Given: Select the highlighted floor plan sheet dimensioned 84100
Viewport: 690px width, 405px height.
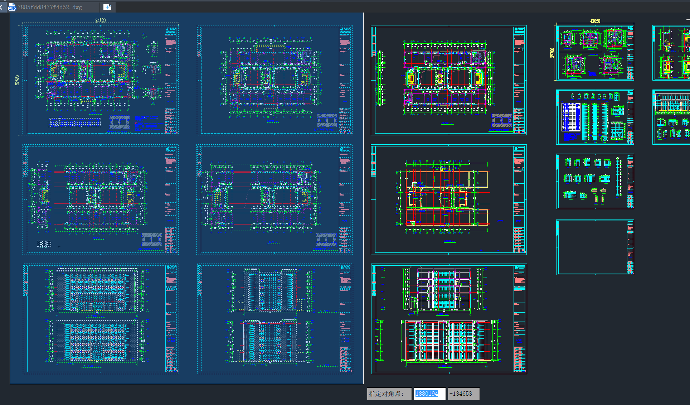Looking at the screenshot, I should [101, 80].
